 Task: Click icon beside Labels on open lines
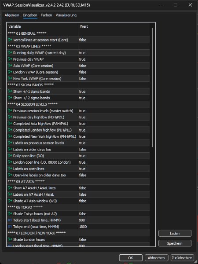[10, 169]
